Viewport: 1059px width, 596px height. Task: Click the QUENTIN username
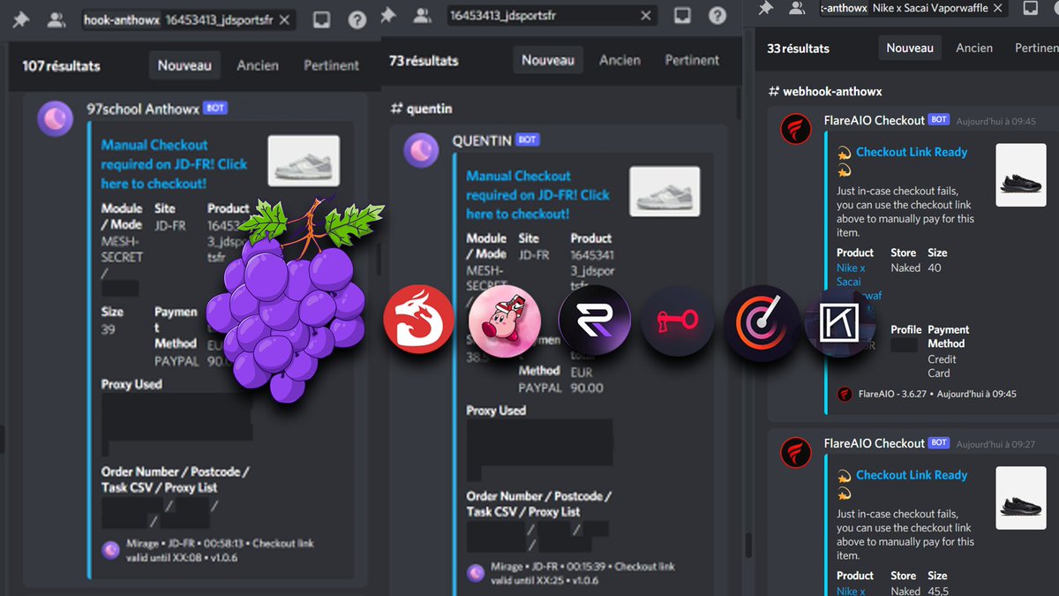pos(482,140)
